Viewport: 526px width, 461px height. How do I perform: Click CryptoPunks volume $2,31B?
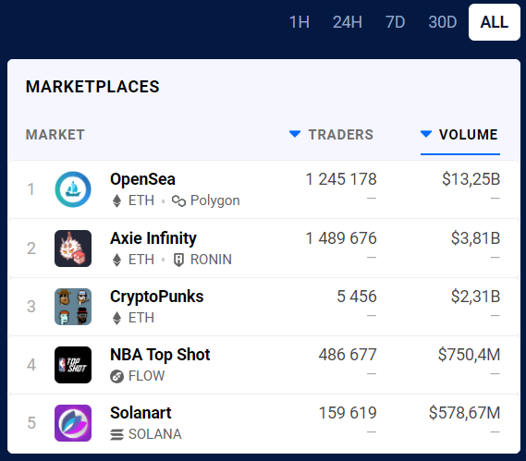(475, 297)
